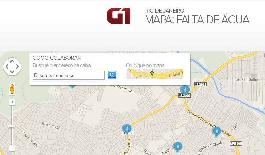
Task: Pan the map down with bottom arrow
Action: pos(12,71)
